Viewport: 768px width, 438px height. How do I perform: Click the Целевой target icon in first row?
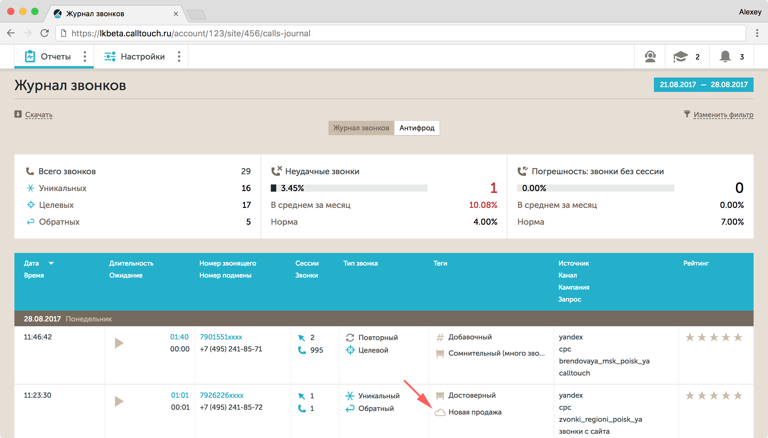[x=350, y=350]
